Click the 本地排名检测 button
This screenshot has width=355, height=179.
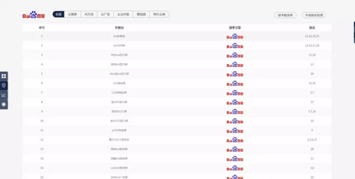tap(314, 15)
